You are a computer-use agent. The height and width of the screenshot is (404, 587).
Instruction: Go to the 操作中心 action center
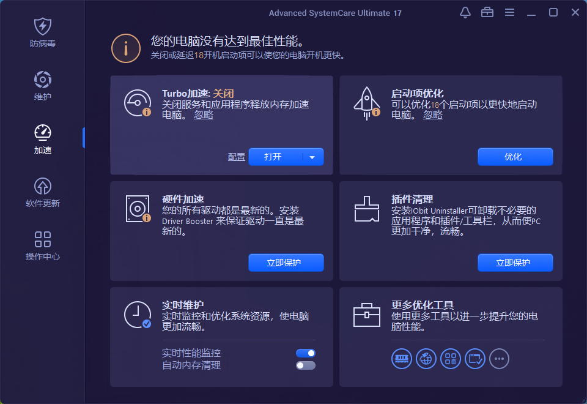43,246
